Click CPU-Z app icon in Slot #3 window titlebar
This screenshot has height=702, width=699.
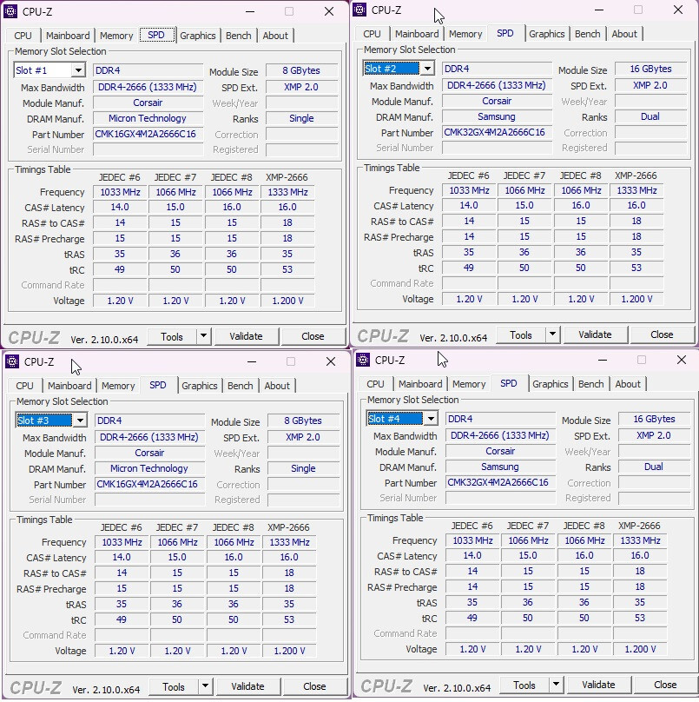12,361
